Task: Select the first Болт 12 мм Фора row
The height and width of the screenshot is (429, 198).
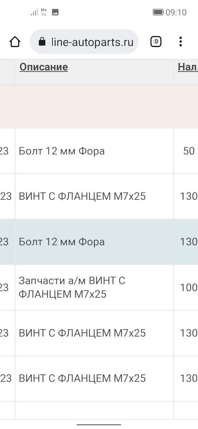Action: tap(99, 151)
